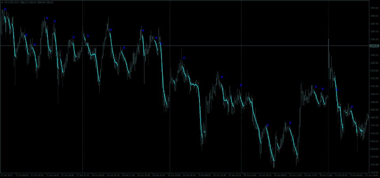The width and height of the screenshot is (380, 178).
Task: Click the 18 Jun 23:30 time label
Action: point(174,175)
